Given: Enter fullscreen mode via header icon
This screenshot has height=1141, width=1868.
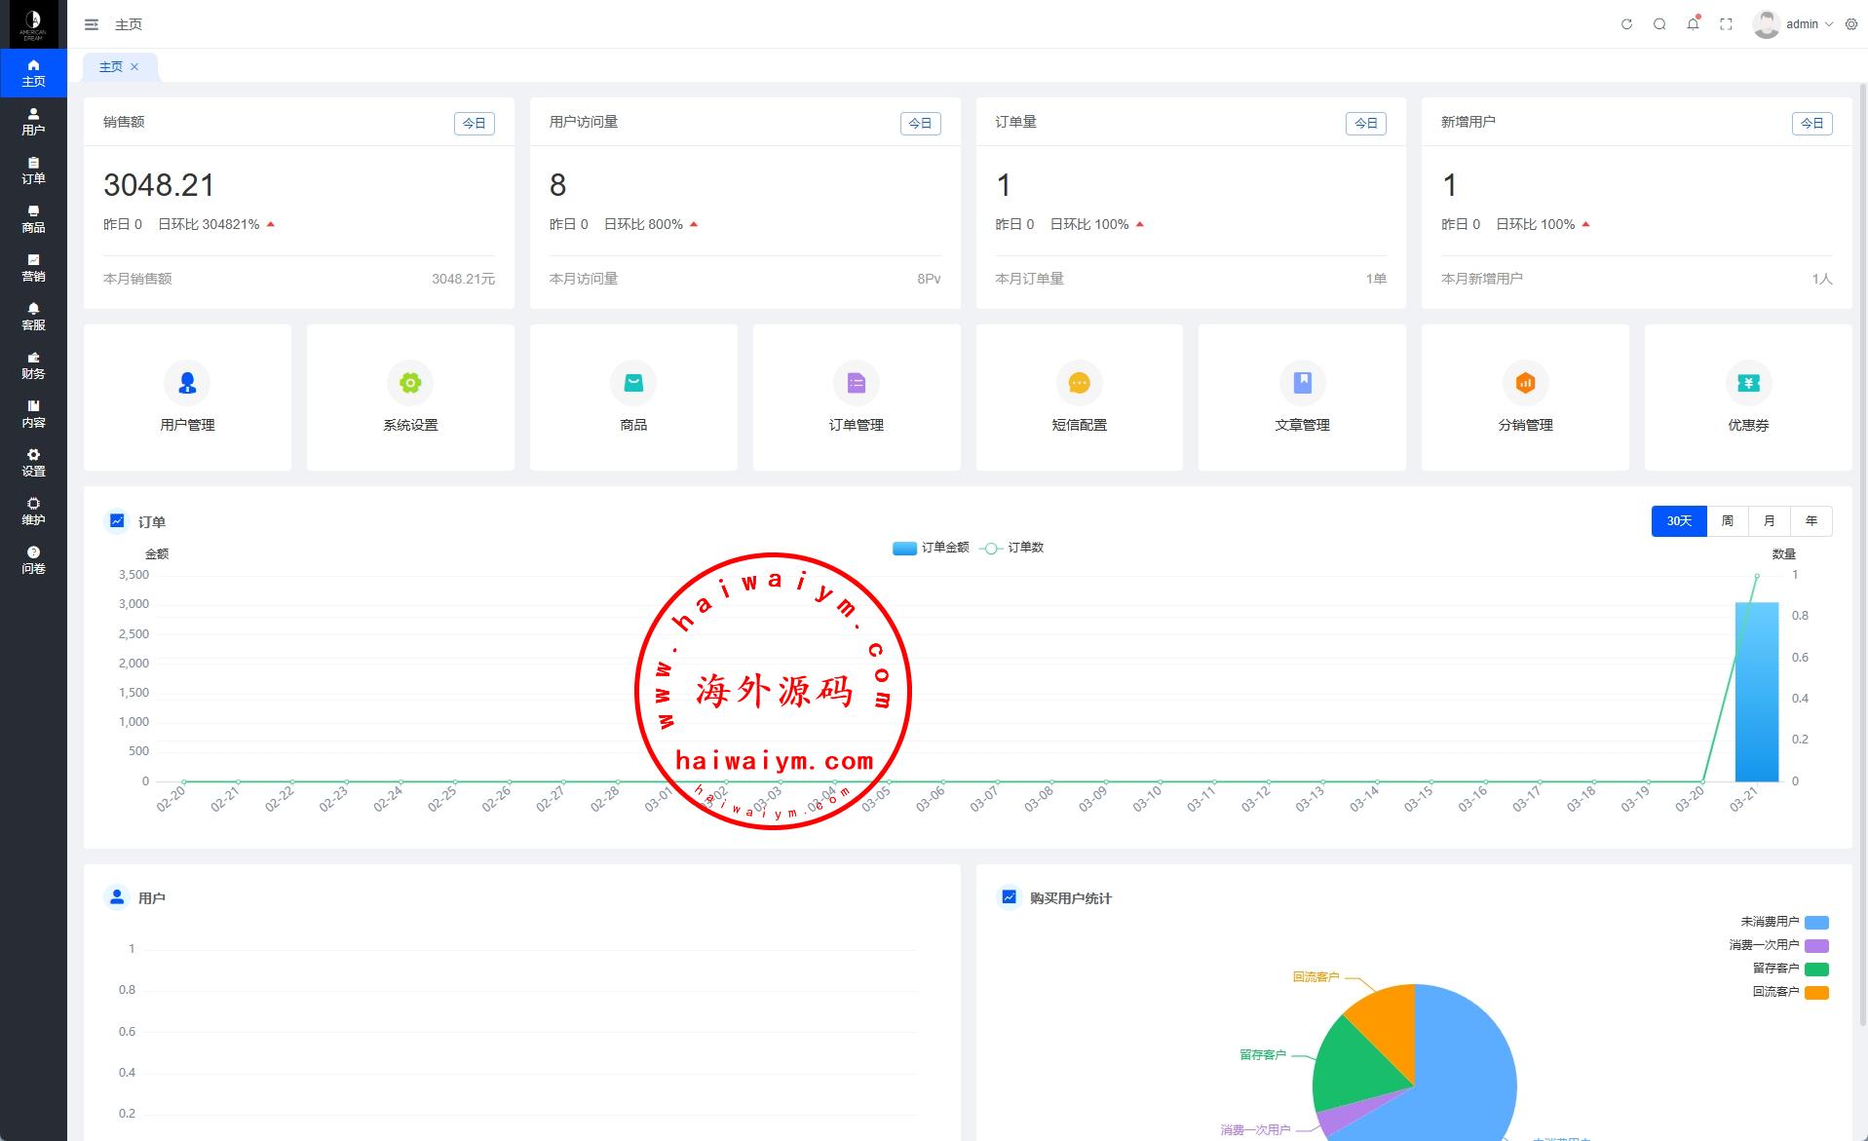Looking at the screenshot, I should [1726, 24].
